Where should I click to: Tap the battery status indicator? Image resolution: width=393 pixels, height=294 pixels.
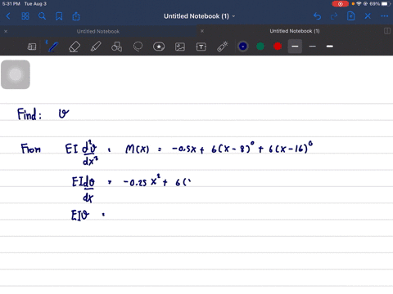[386, 4]
